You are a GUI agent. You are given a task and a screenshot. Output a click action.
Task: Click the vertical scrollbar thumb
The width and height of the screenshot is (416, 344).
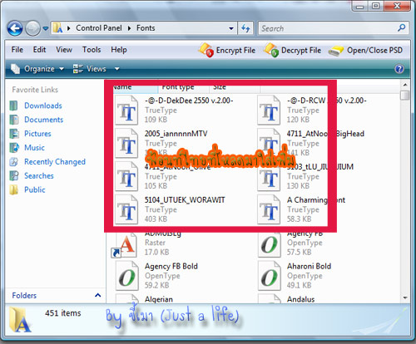[x=405, y=96]
